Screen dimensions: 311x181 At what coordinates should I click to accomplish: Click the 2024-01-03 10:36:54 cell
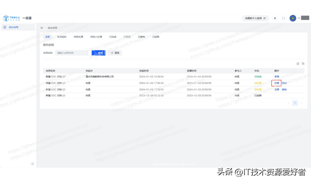click(151, 77)
